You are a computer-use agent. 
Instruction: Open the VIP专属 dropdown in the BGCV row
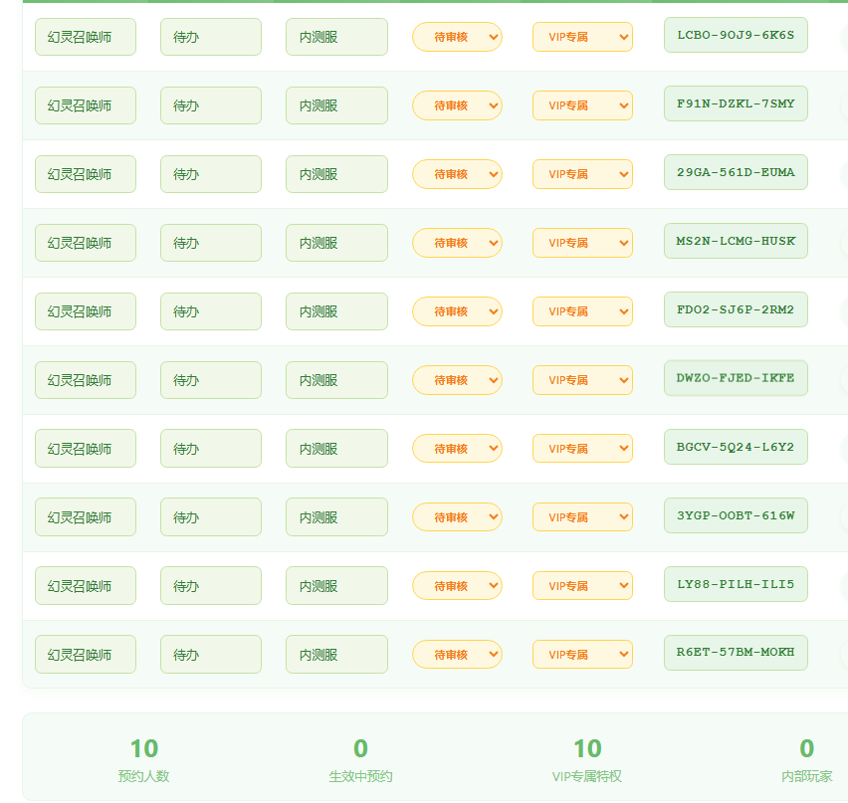(x=582, y=449)
